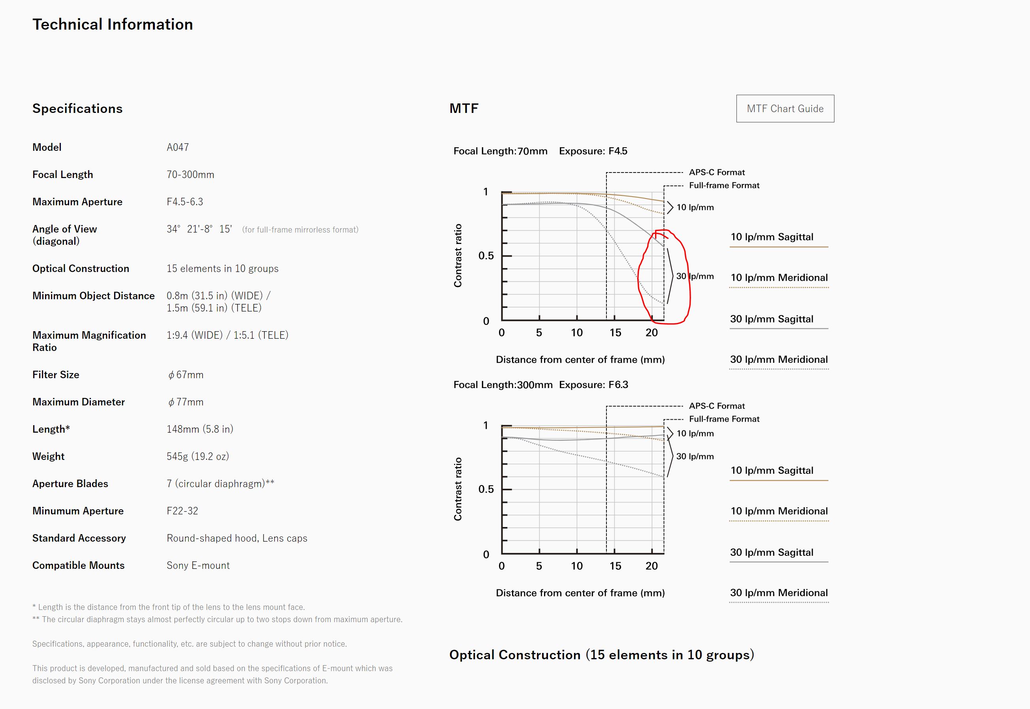Click the 70-300mm focal length value
1030x709 pixels.
point(190,174)
